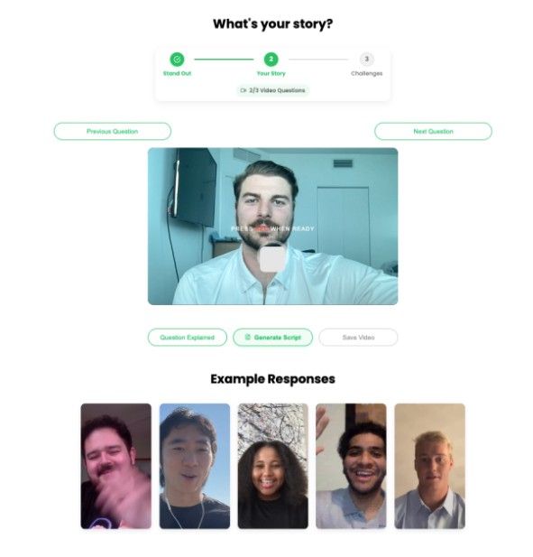Advance using Next Question button

click(433, 132)
